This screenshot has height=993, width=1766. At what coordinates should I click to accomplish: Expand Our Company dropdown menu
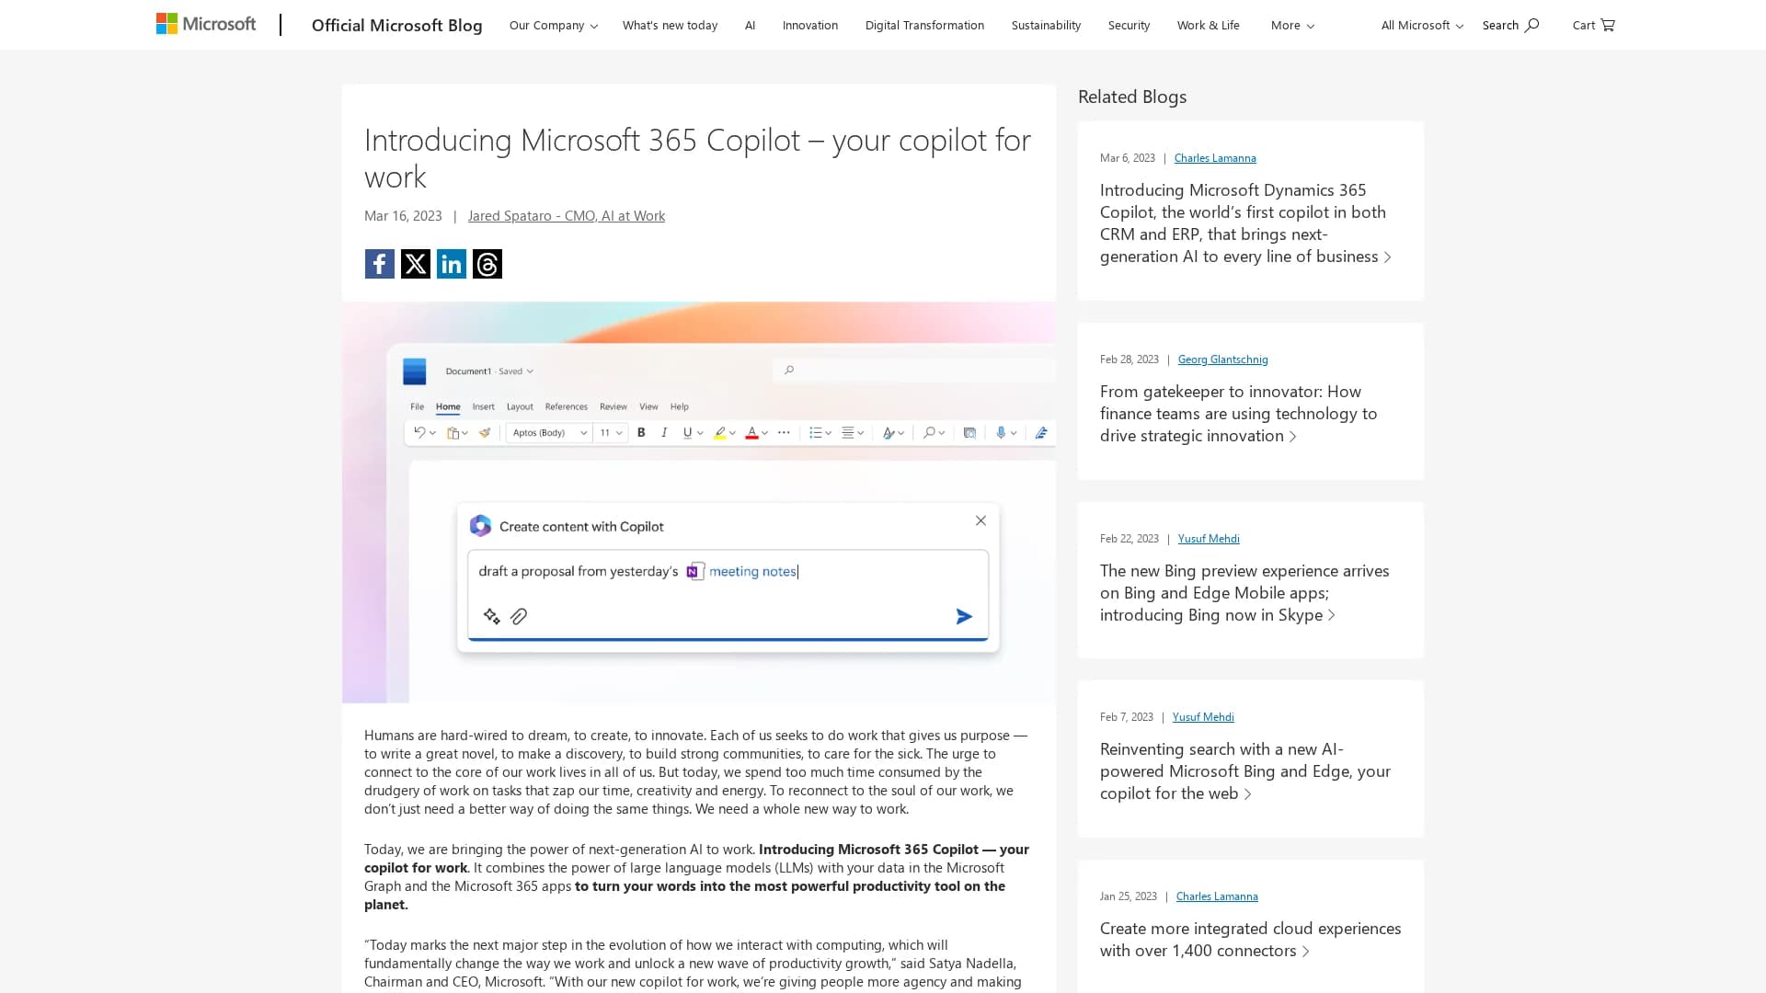(x=553, y=25)
